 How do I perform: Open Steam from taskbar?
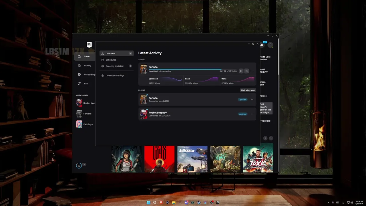199,203
